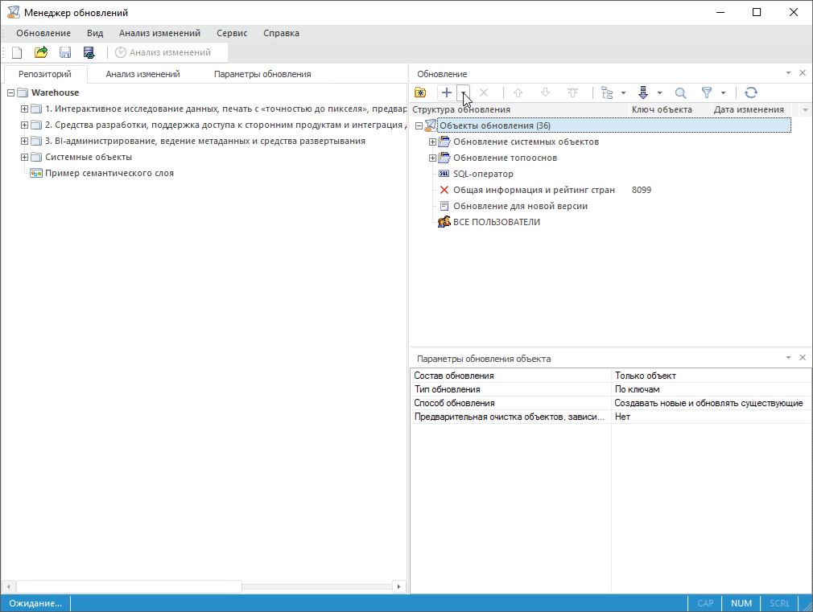
Task: Switch to the 'Репозиторий' tab
Action: (x=45, y=74)
